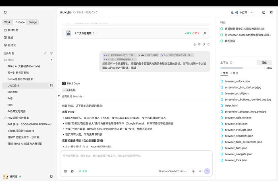278x181 pixels.
Task: Toggle todo 为.chapter-enter-btn添加基础样式 check
Action: click(x=222, y=35)
